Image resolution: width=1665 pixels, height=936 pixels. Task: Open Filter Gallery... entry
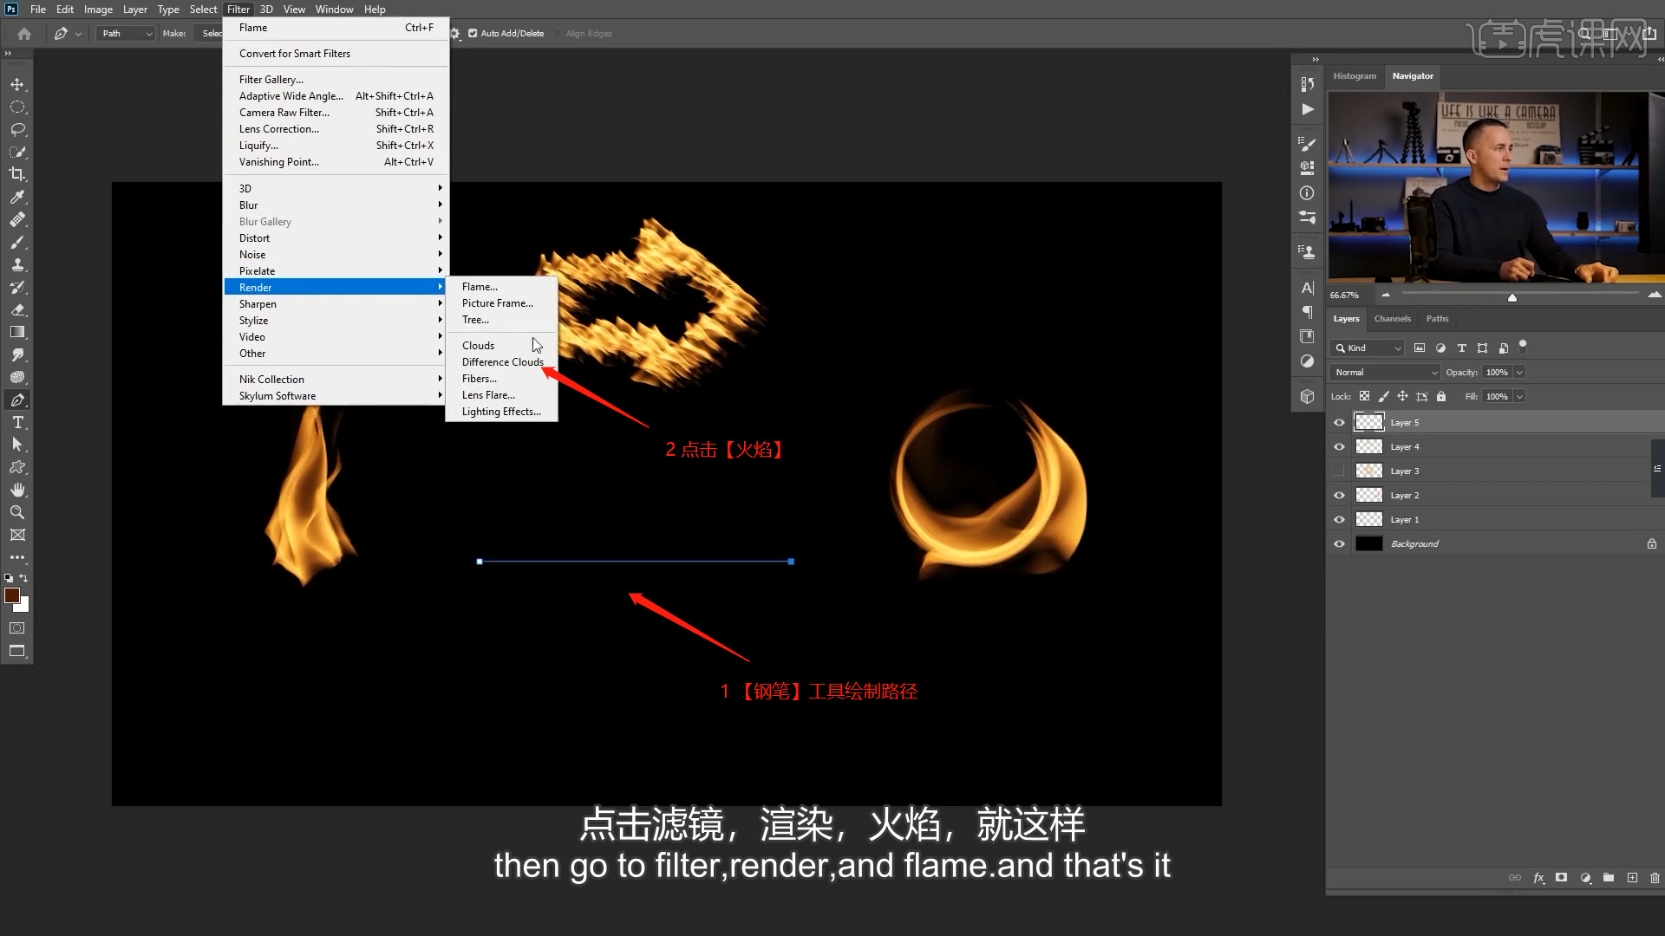(x=271, y=80)
